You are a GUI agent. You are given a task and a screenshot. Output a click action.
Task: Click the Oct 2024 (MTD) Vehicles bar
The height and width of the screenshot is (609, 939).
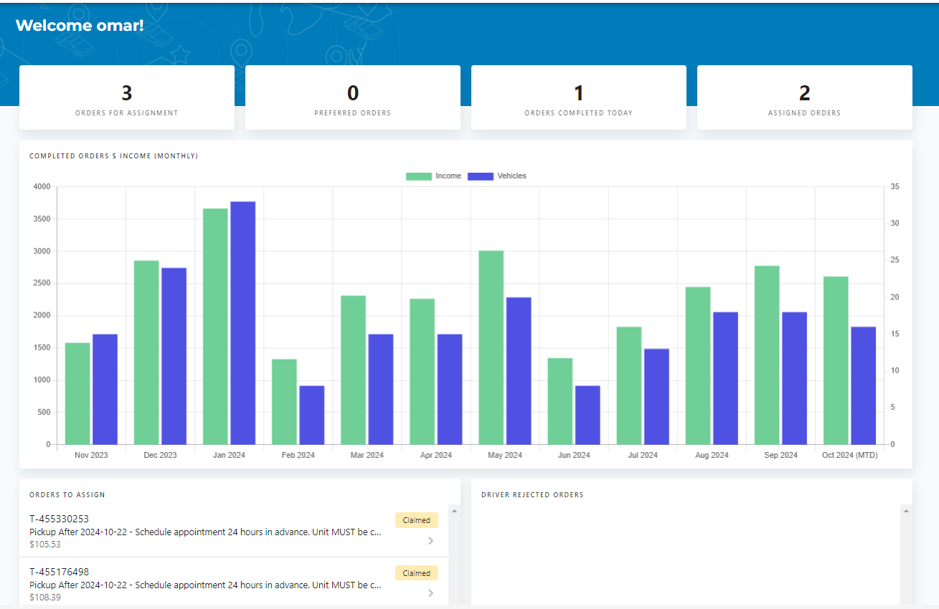click(x=864, y=386)
